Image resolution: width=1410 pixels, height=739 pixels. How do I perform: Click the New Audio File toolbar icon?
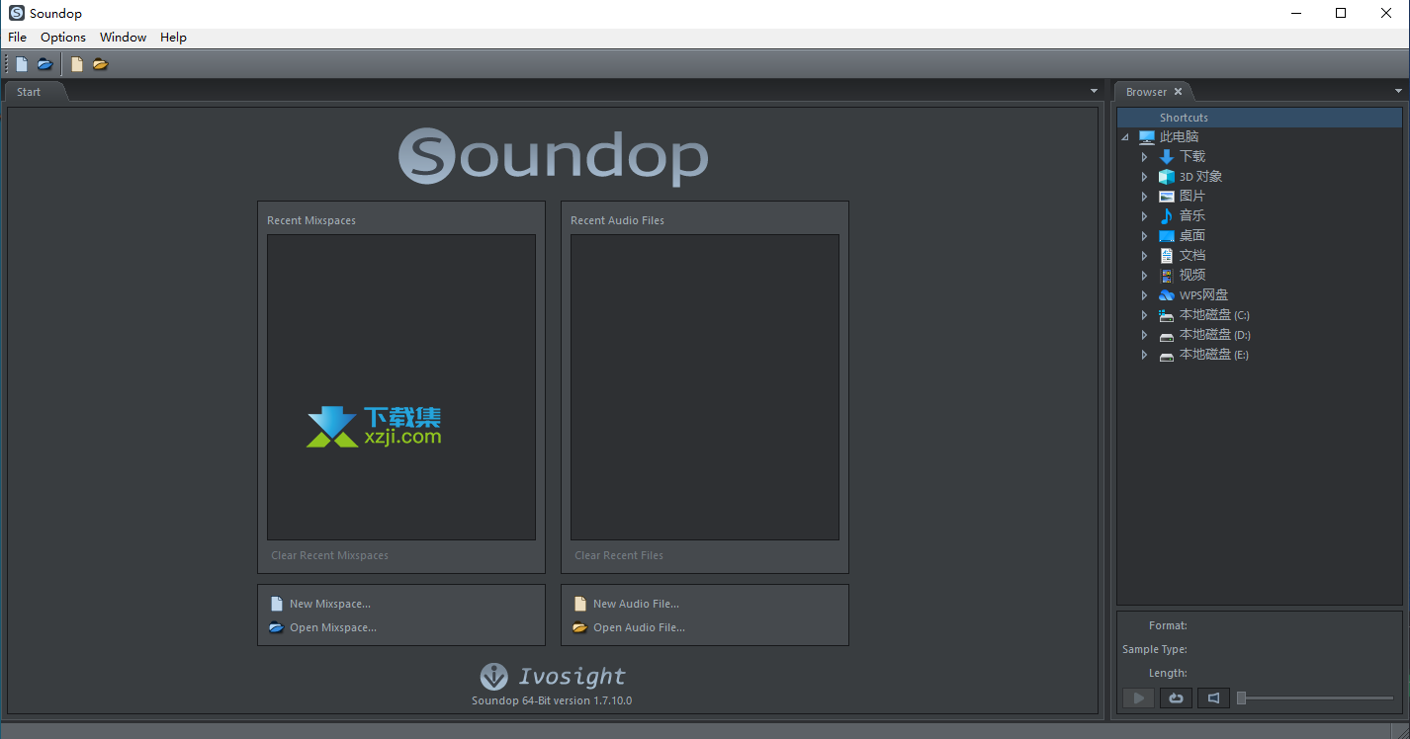[x=77, y=64]
